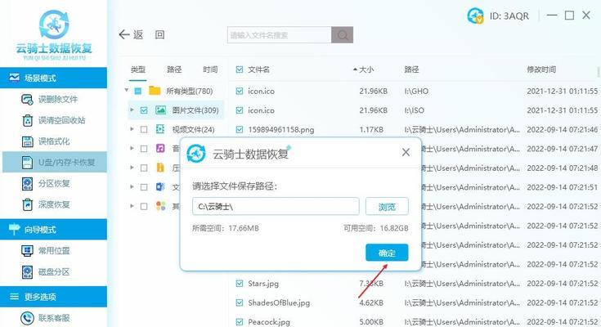This screenshot has width=601, height=327.
Task: Open 误格式化 recovery mode
Action: 54,141
